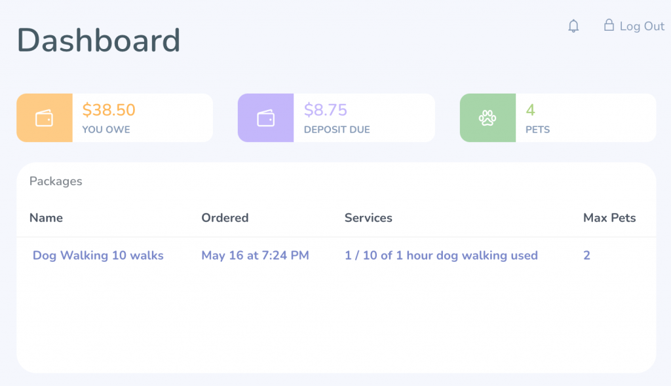Image resolution: width=671 pixels, height=386 pixels.
Task: Click the purple wallet icon for Deposit Due
Action: 266,118
